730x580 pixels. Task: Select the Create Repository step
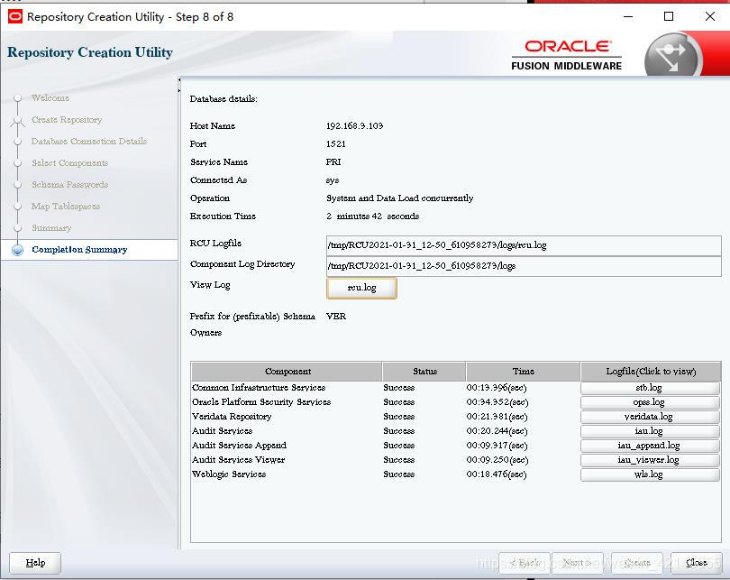tap(67, 120)
